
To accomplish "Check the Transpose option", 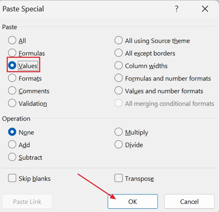I will pyautogui.click(x=119, y=178).
